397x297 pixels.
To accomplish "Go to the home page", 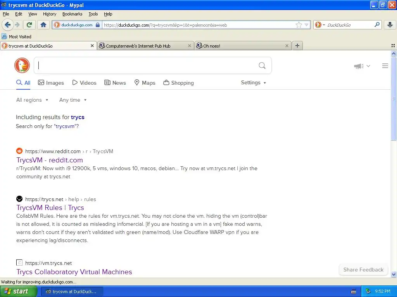I will (x=43, y=25).
